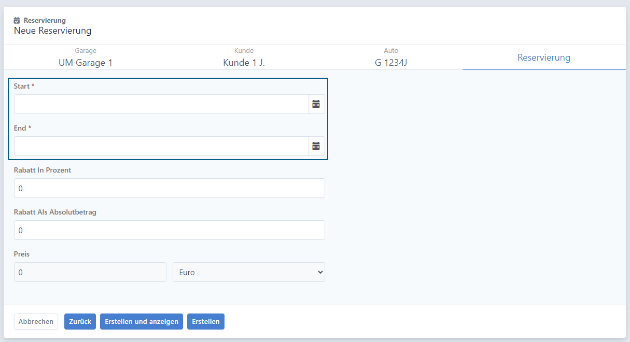Viewport: 630px width, 342px height.
Task: Click the Rabatt Als Absolutbetrag field
Action: 170,230
